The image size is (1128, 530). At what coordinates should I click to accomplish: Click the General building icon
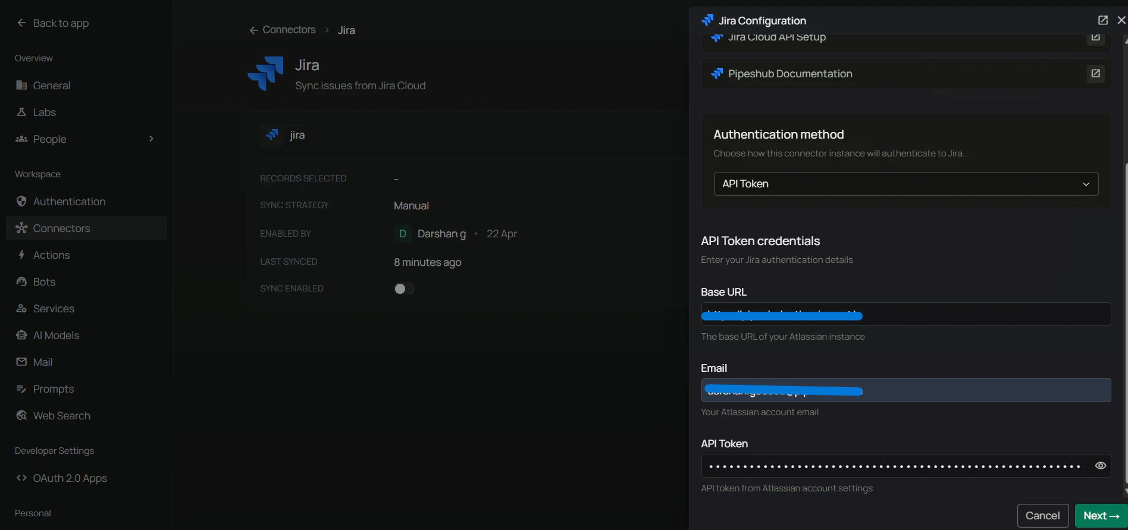tap(21, 86)
